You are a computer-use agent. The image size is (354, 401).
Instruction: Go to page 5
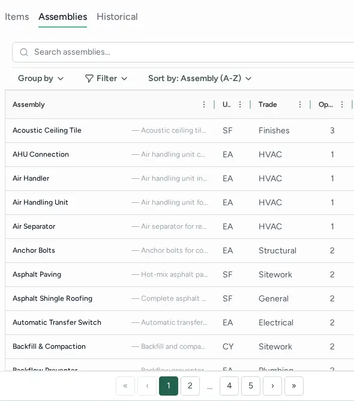[x=251, y=385]
